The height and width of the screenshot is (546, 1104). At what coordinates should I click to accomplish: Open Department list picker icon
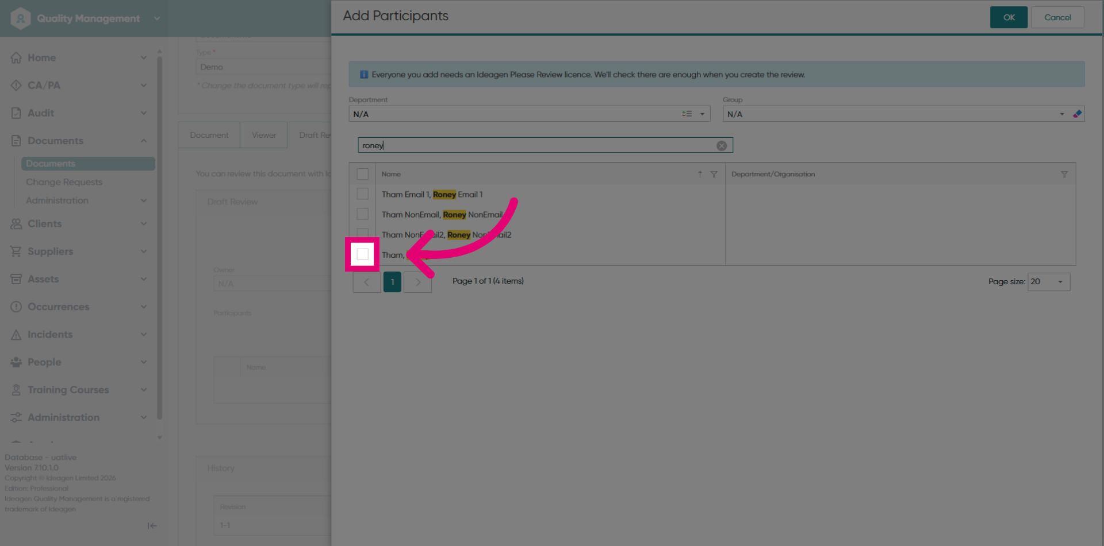click(687, 114)
